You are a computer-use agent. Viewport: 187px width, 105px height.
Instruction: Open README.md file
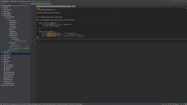[x=8, y=80]
